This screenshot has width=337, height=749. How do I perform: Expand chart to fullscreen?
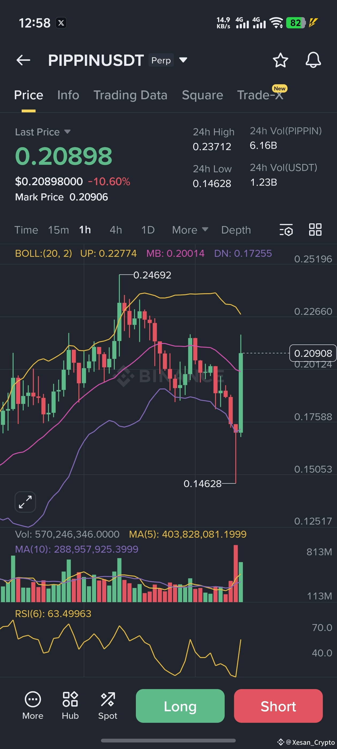(25, 502)
